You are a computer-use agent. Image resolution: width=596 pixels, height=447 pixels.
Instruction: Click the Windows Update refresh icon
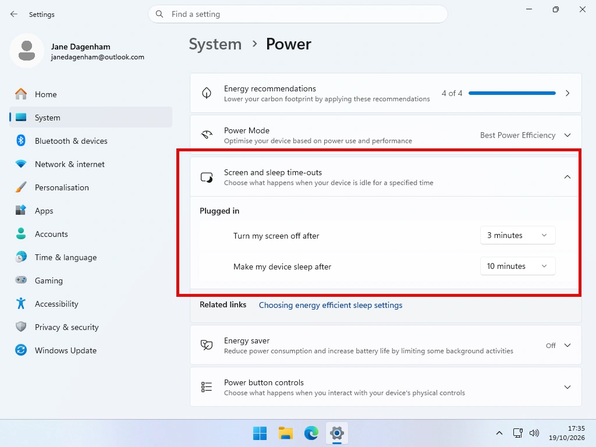coord(21,350)
